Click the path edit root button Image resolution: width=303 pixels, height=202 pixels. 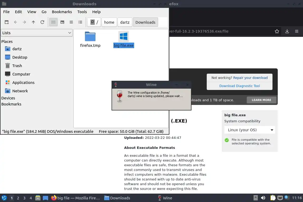pos(94,22)
